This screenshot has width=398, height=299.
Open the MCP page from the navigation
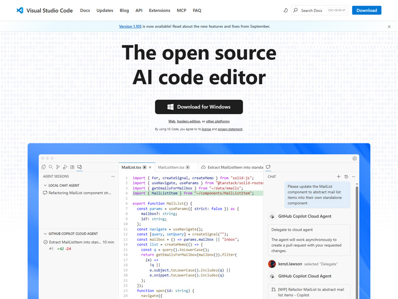point(181,10)
